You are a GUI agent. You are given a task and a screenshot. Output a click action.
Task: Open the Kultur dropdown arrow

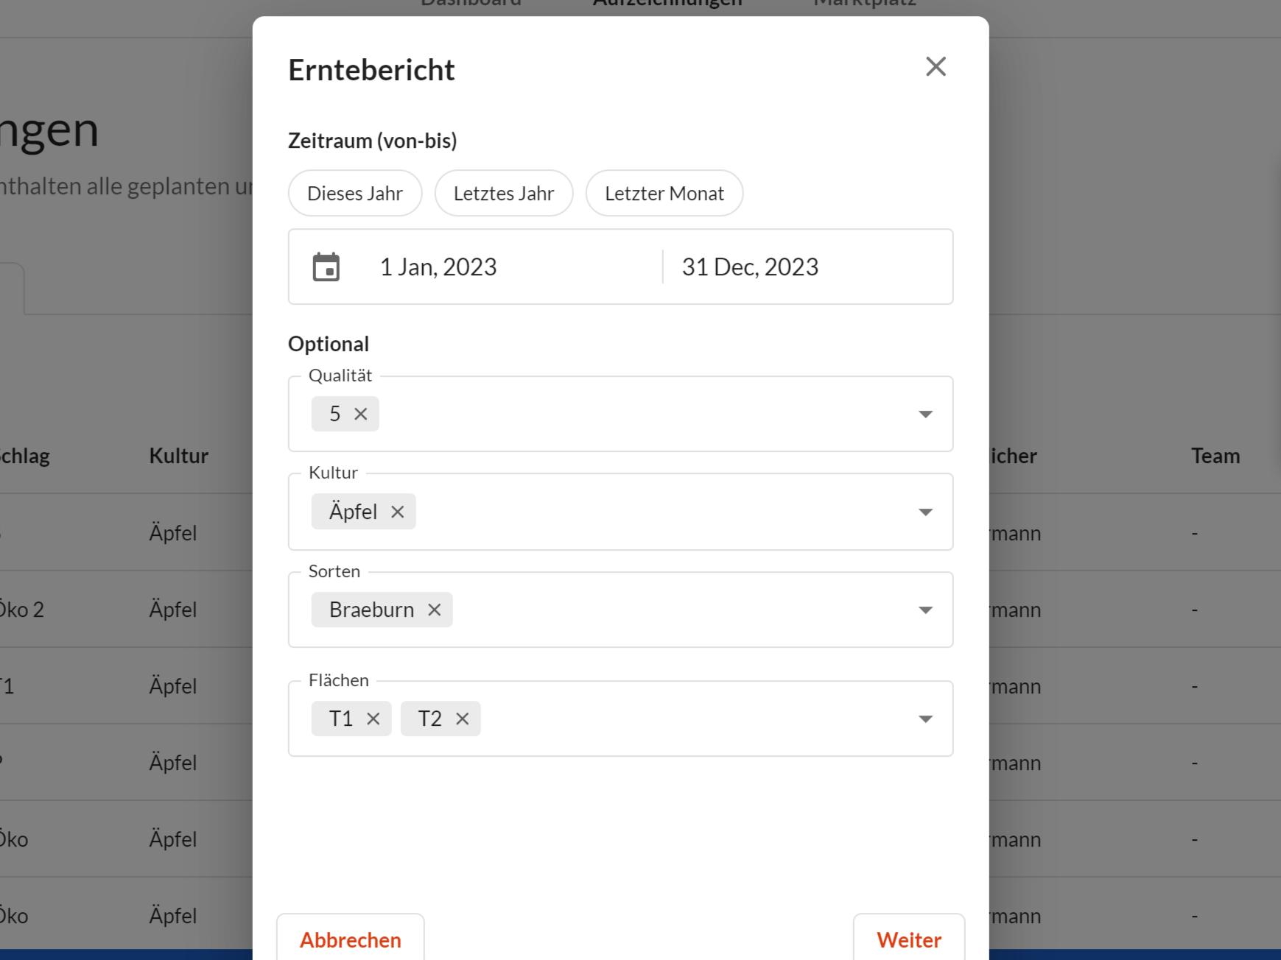pos(926,512)
